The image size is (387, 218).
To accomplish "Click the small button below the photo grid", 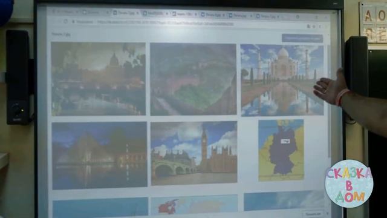I will coord(313,214).
